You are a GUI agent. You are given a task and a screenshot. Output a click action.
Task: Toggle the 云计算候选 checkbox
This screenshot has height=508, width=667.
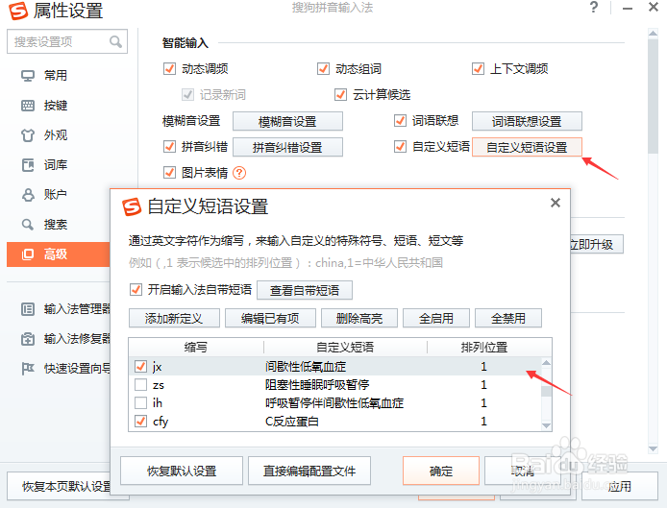(341, 94)
